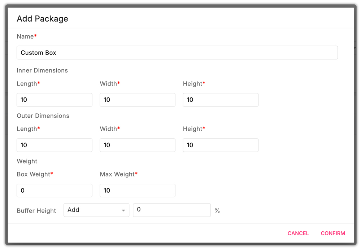Viewport: 361px width, 249px height.
Task: Click the CONFIRM button to save the package
Action: pos(332,233)
